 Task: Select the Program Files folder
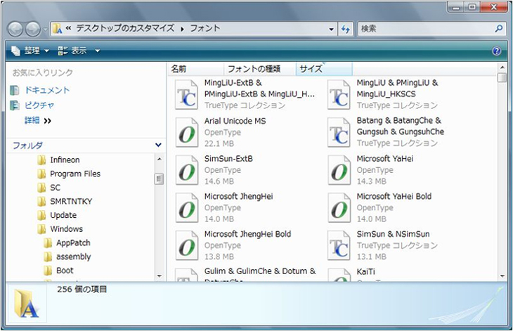75,174
